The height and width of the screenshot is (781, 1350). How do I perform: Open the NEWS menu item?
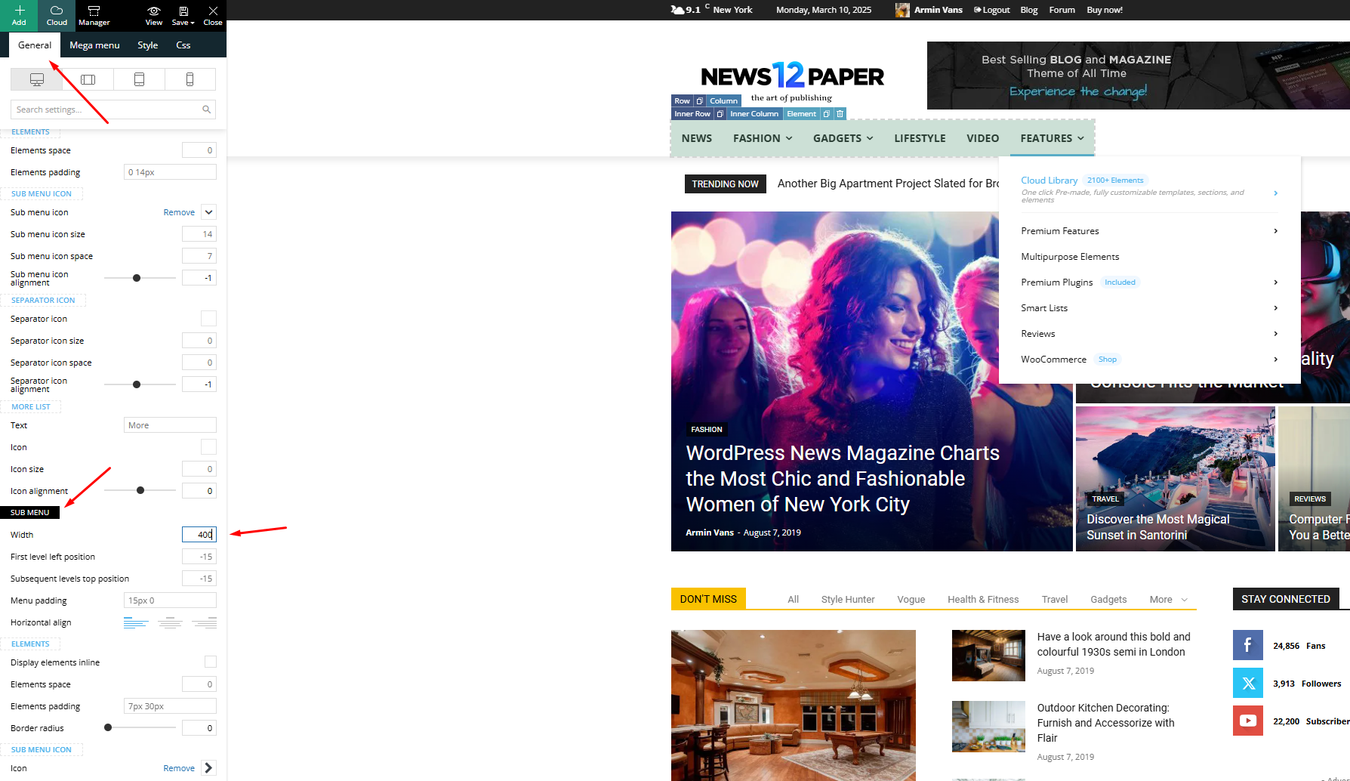pyautogui.click(x=696, y=138)
